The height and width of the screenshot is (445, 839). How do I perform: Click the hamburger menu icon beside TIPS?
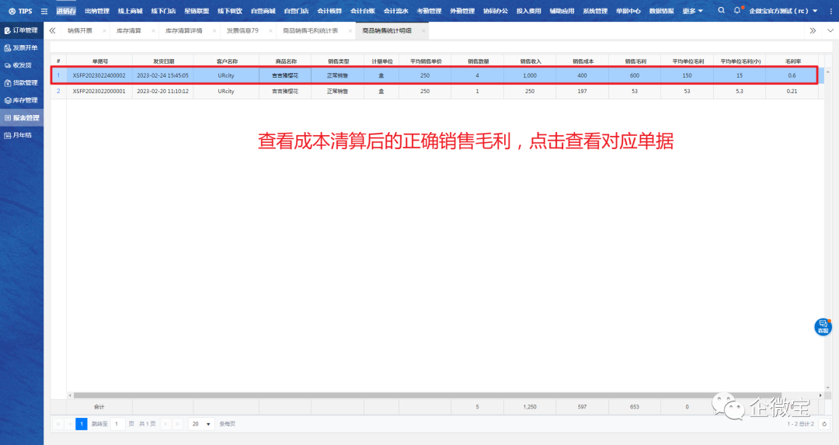coord(44,11)
